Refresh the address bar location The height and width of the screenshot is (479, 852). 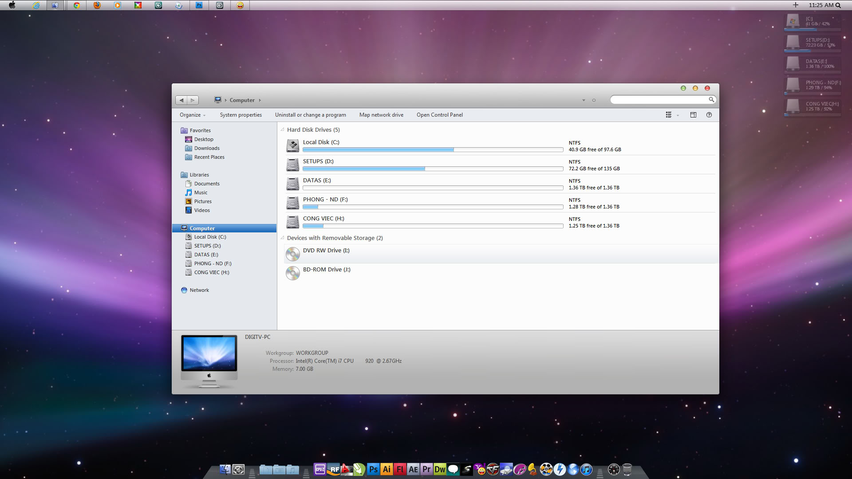click(x=594, y=100)
